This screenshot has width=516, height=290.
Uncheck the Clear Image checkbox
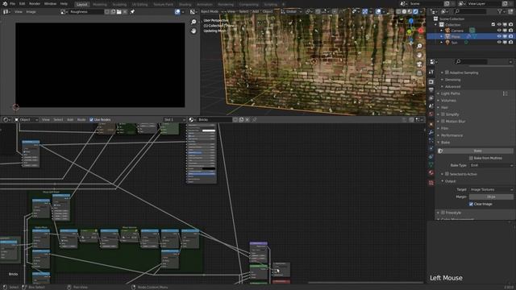[471, 204]
